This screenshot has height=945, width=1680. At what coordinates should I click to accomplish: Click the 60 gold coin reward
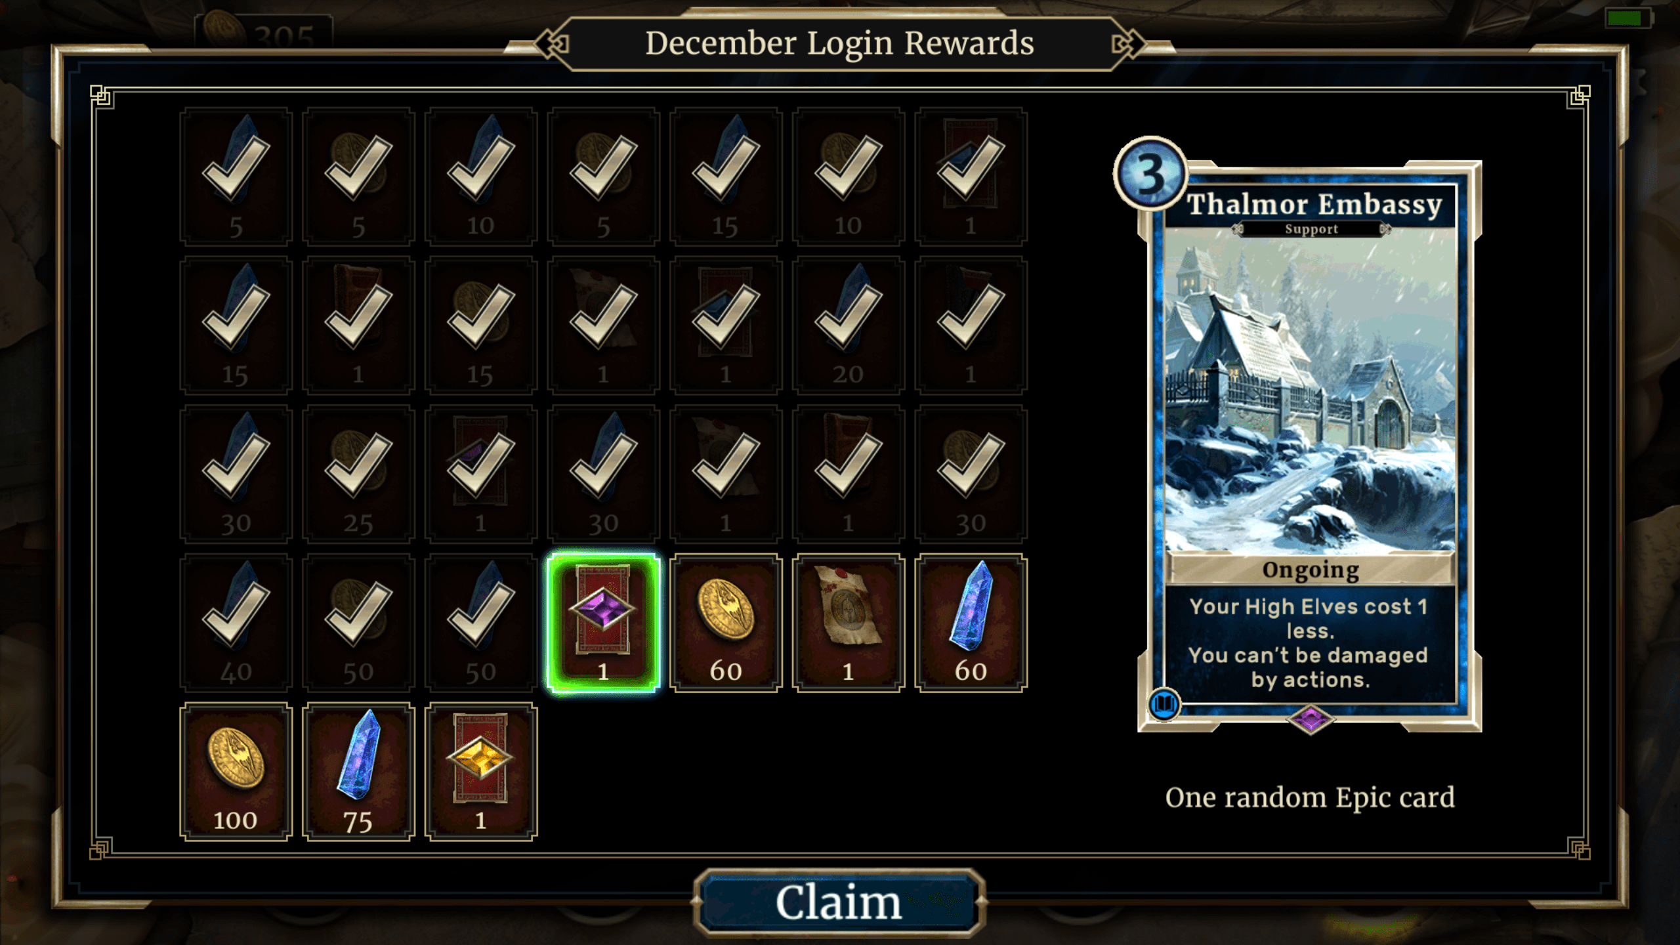coord(726,623)
